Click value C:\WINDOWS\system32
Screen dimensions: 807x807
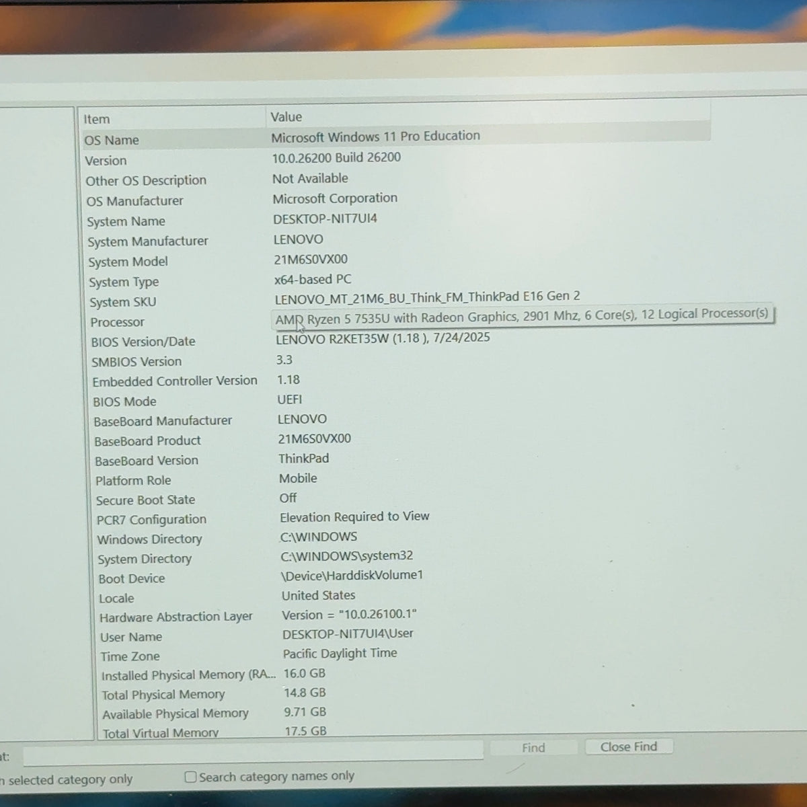pos(347,556)
